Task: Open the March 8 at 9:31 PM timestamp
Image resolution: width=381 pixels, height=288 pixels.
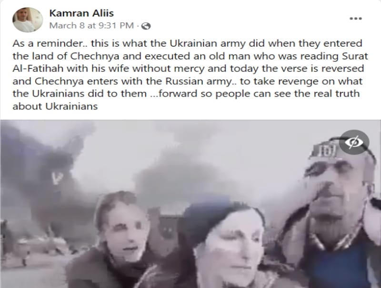Action: point(91,26)
